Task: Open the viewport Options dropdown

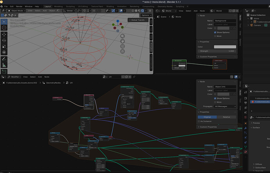Action: click(x=146, y=15)
